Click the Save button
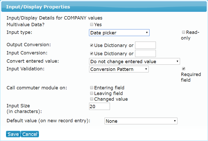Image resolution: width=208 pixels, height=141 pixels. (x=13, y=134)
